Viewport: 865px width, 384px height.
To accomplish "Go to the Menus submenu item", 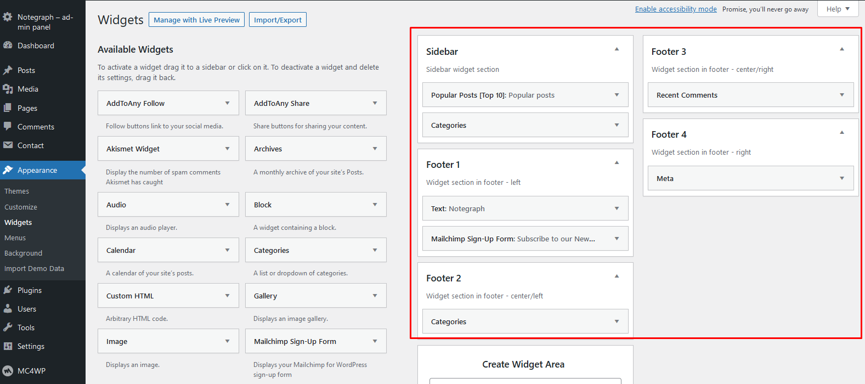I will click(x=15, y=238).
